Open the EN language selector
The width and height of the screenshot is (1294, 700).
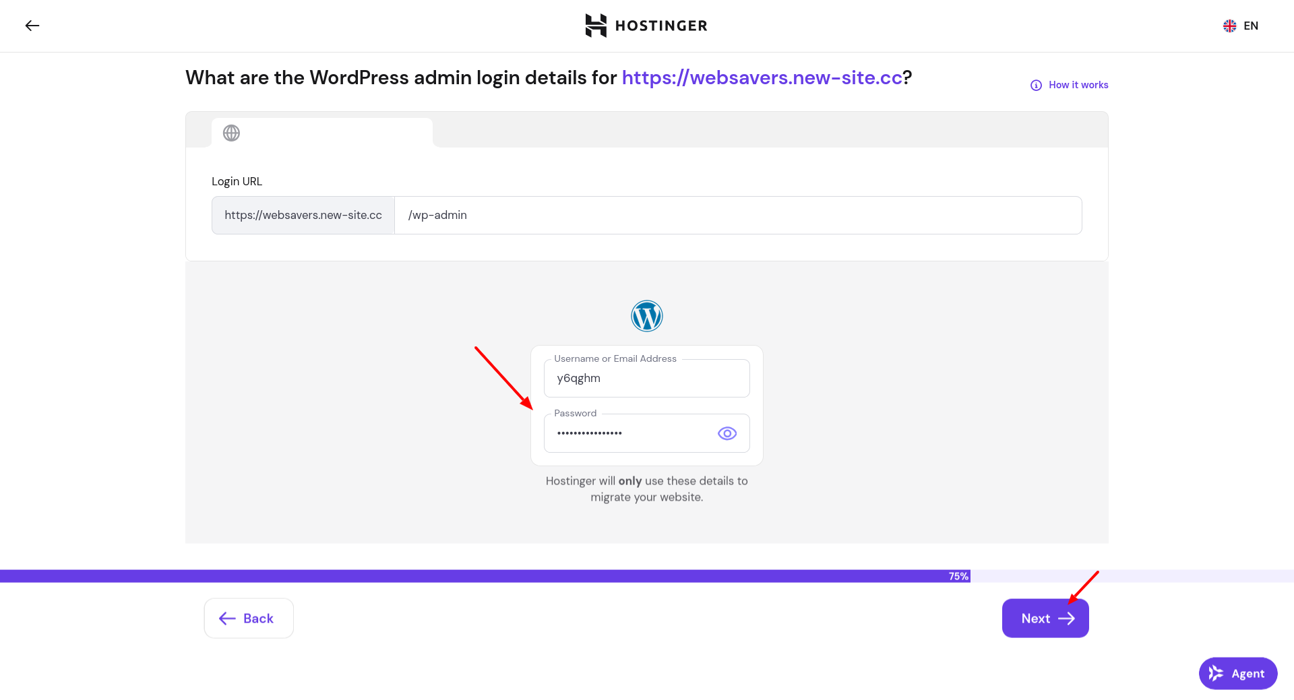(1241, 26)
